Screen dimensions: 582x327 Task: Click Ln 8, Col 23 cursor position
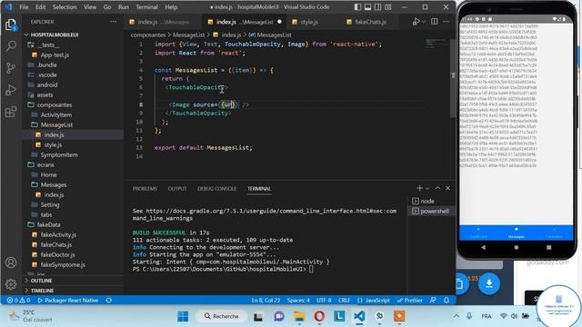point(266,301)
